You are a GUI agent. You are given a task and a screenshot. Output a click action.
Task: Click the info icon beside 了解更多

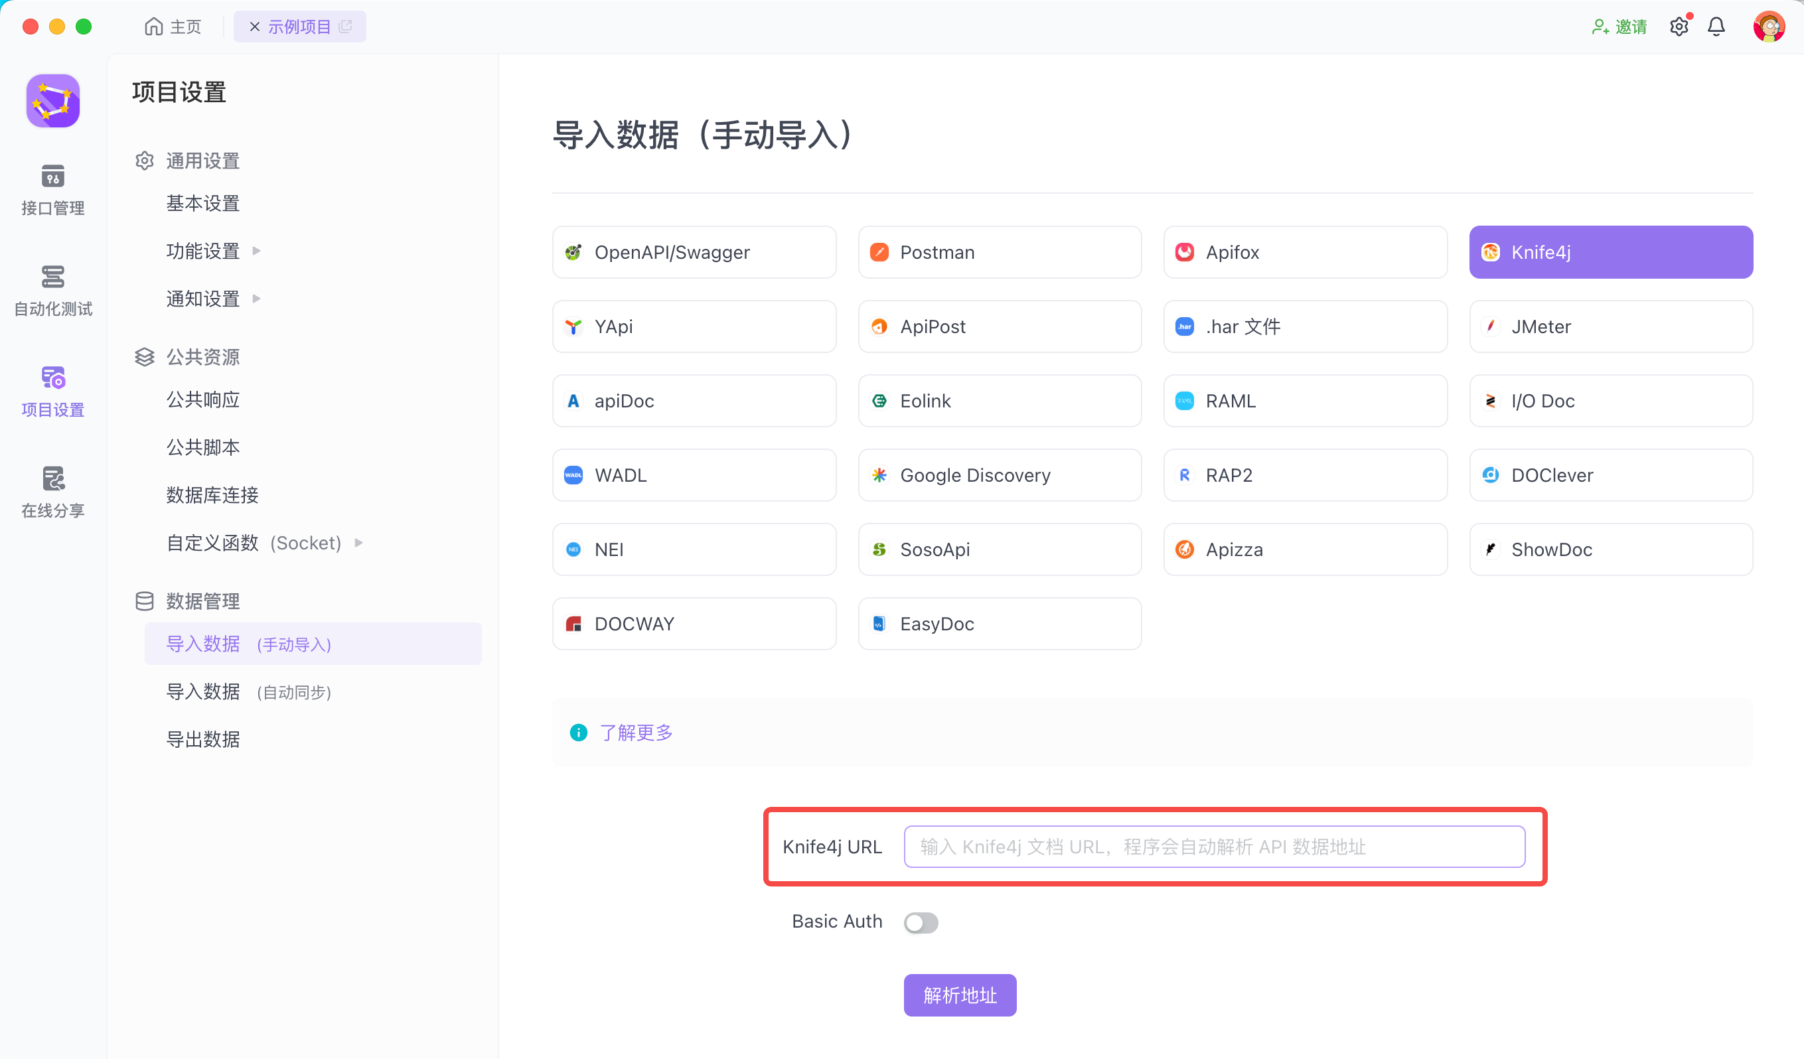(578, 733)
